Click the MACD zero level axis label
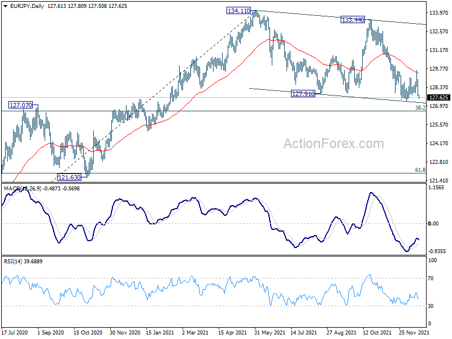 (x=433, y=223)
